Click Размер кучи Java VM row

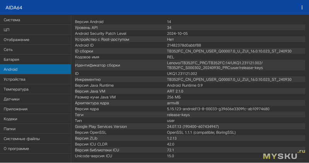point(190,97)
